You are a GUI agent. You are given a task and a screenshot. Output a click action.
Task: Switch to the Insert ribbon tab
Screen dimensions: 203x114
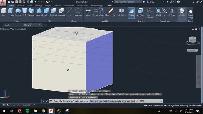29,6
